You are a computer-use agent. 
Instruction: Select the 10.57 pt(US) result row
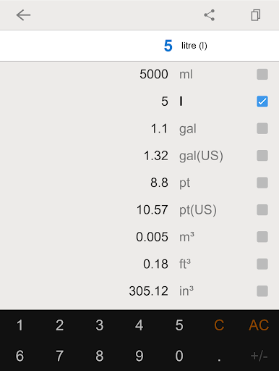click(139, 209)
